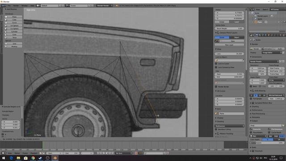Add a UV Sphere mesh

click(13, 25)
